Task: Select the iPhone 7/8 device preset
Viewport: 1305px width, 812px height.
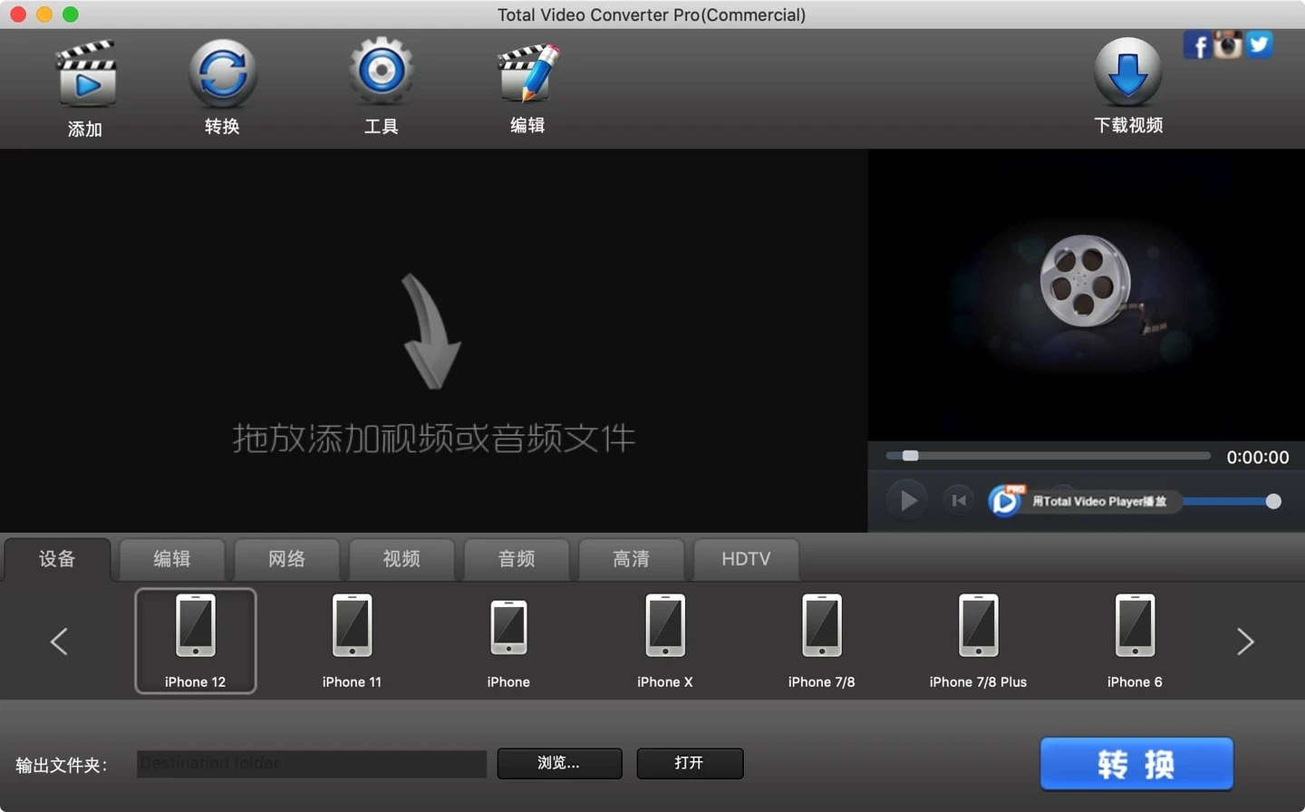Action: click(822, 641)
